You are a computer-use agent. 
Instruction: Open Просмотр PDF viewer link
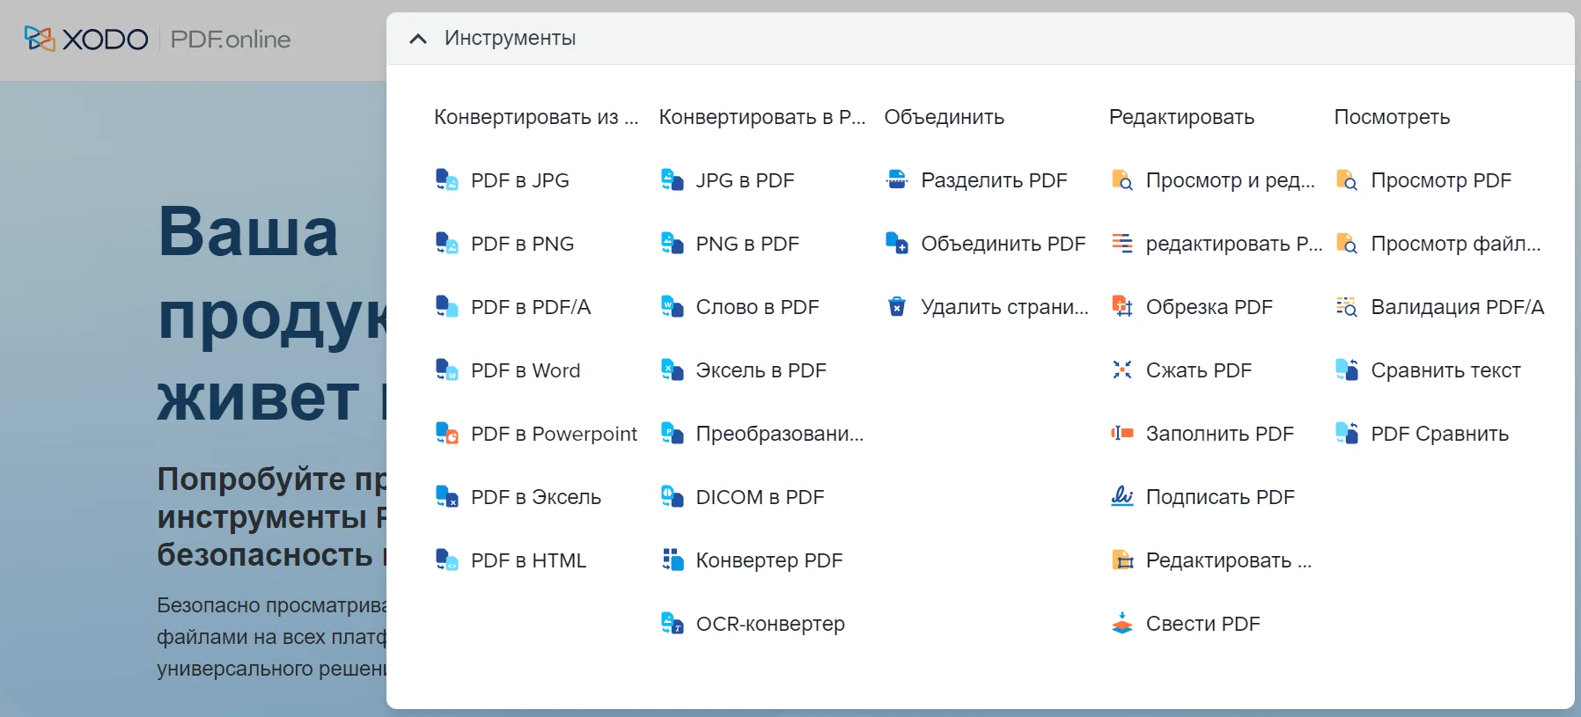pyautogui.click(x=1440, y=180)
